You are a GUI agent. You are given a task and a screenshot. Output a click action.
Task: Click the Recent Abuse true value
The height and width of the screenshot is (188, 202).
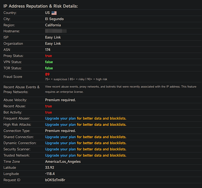49,106
